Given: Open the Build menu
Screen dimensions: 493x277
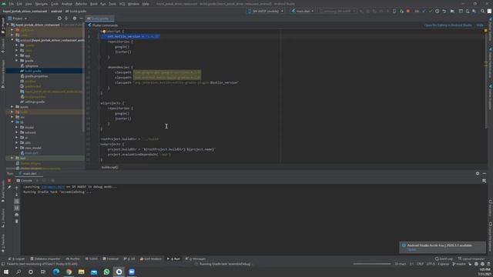Looking at the screenshot, I should 94,4.
